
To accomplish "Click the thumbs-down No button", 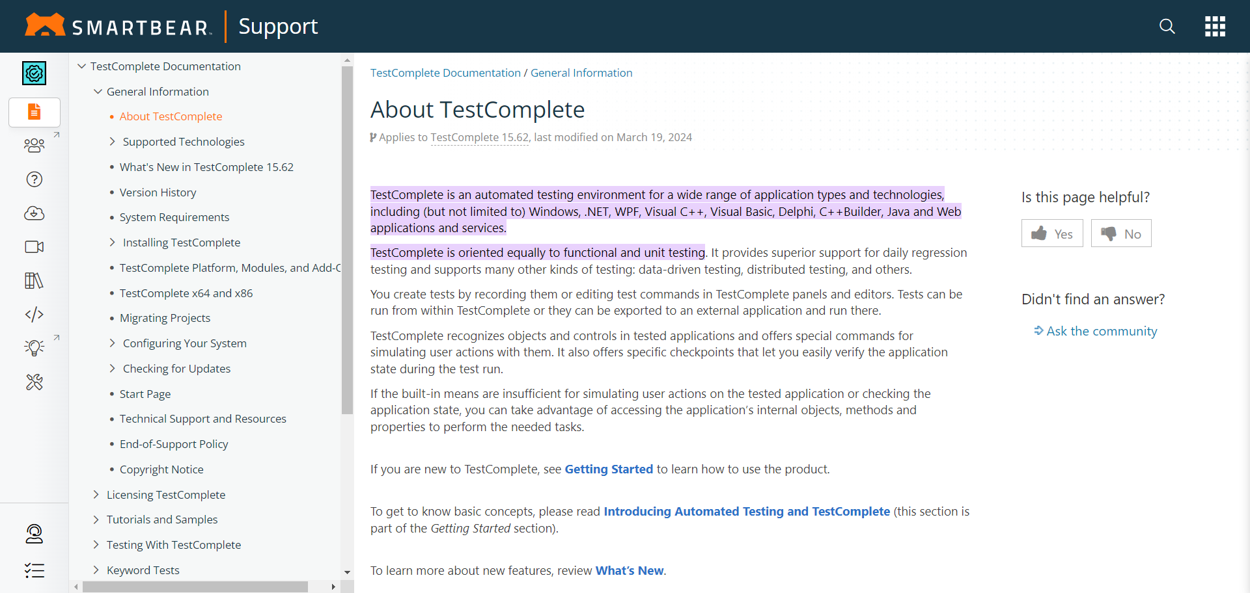I will pyautogui.click(x=1121, y=233).
